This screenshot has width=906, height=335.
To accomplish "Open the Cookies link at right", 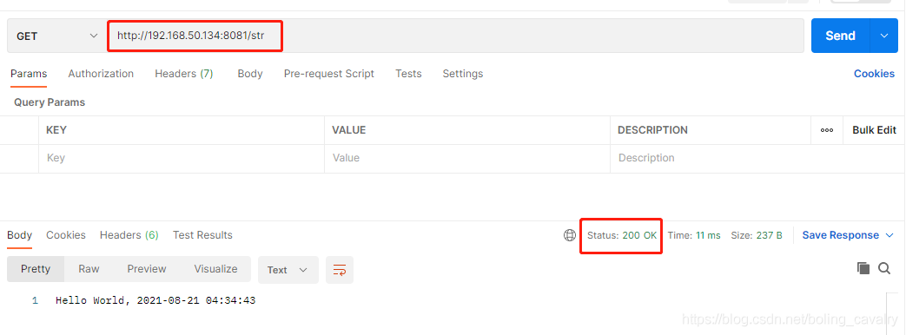I will (874, 74).
